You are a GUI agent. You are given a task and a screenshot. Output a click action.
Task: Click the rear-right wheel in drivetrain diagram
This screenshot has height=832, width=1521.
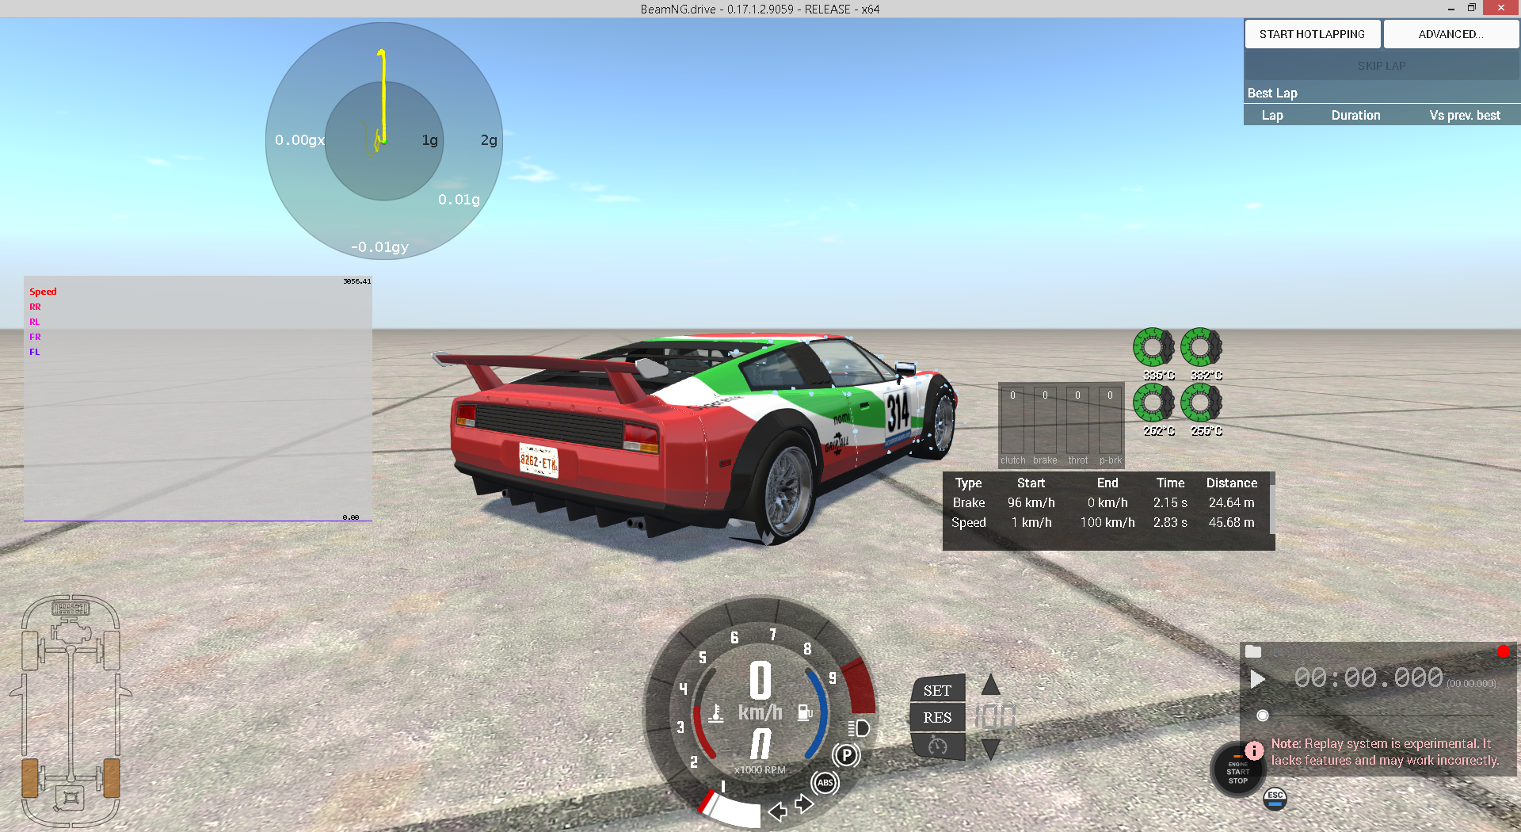point(112,777)
